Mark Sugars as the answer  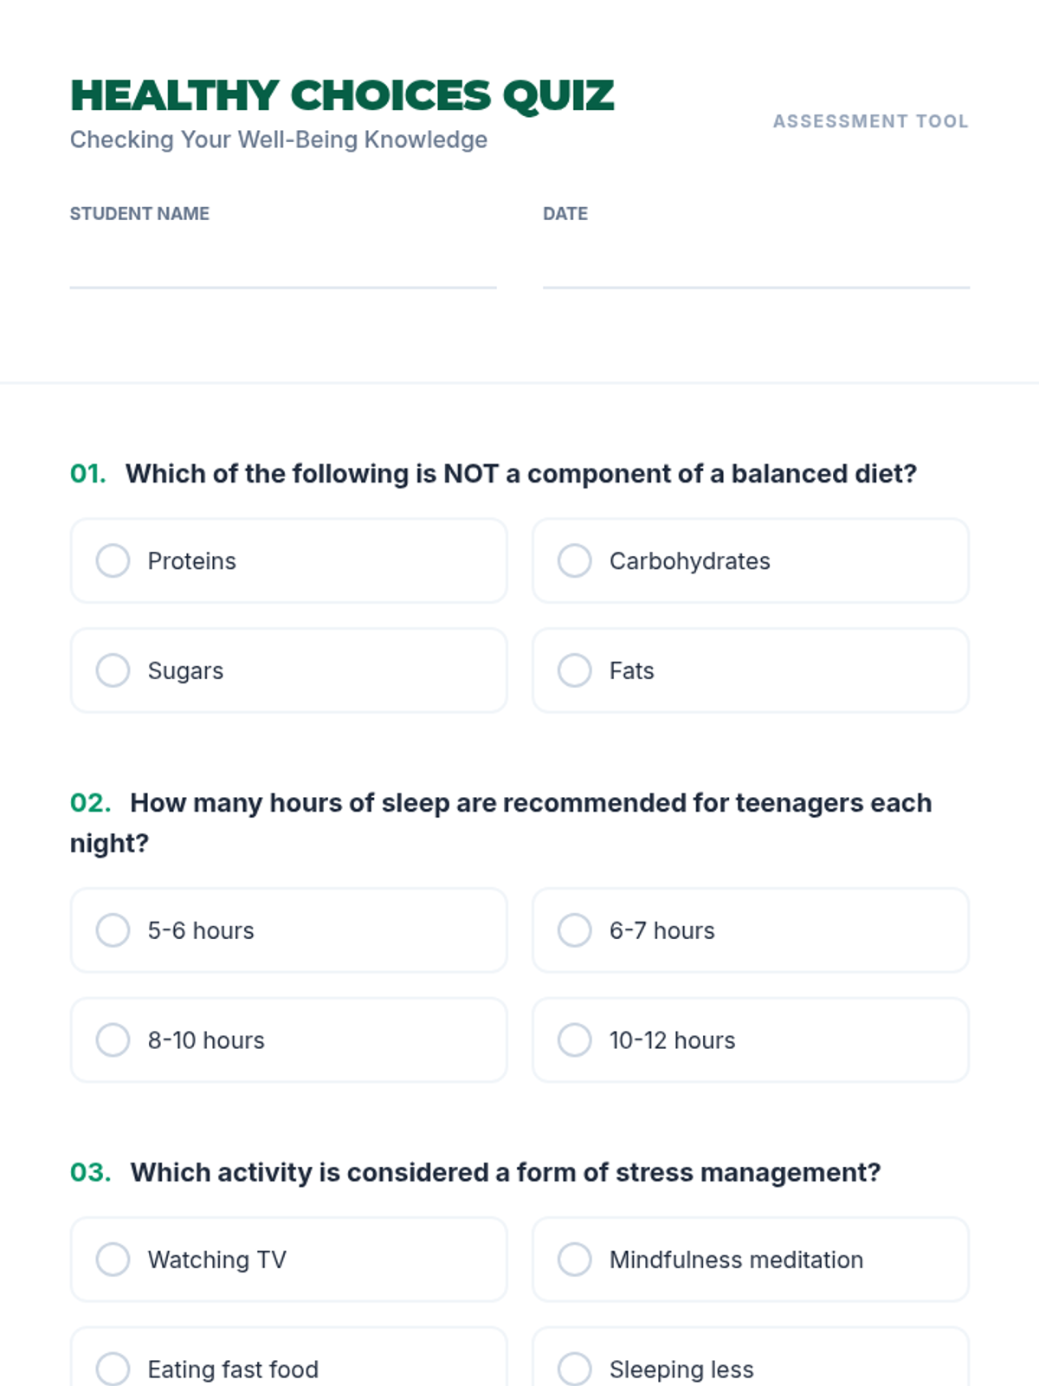point(113,670)
